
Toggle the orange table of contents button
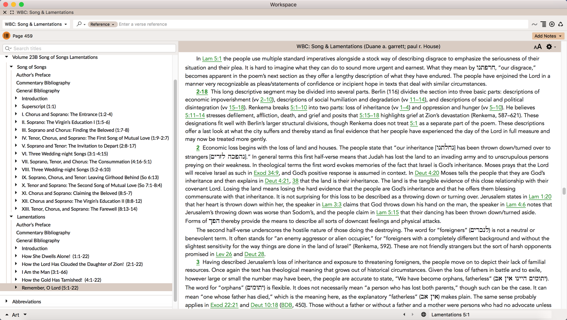click(x=6, y=36)
